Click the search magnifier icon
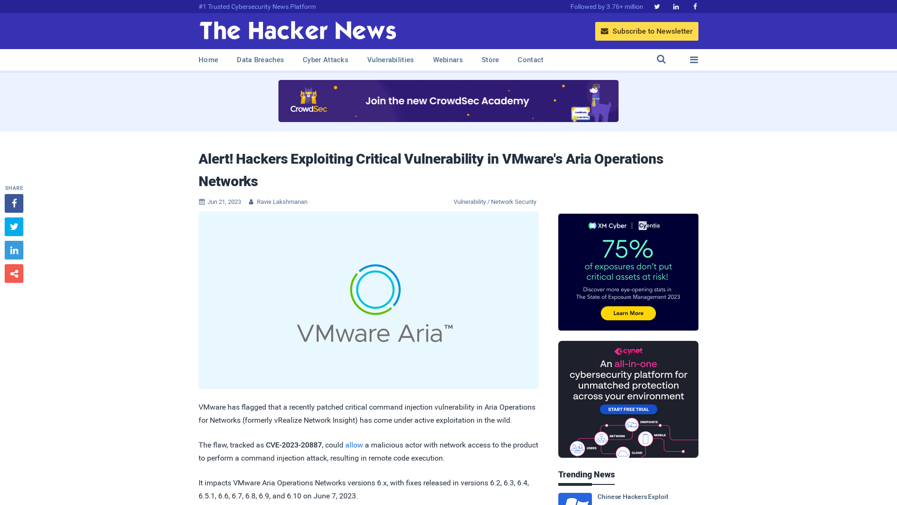897x505 pixels. pyautogui.click(x=661, y=60)
